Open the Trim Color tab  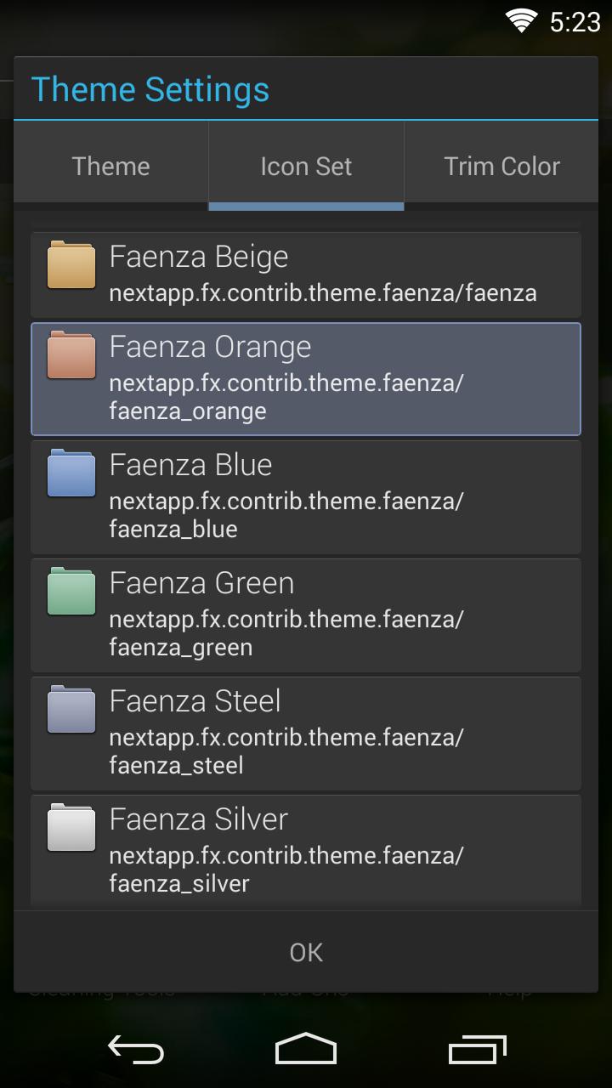pyautogui.click(x=501, y=166)
